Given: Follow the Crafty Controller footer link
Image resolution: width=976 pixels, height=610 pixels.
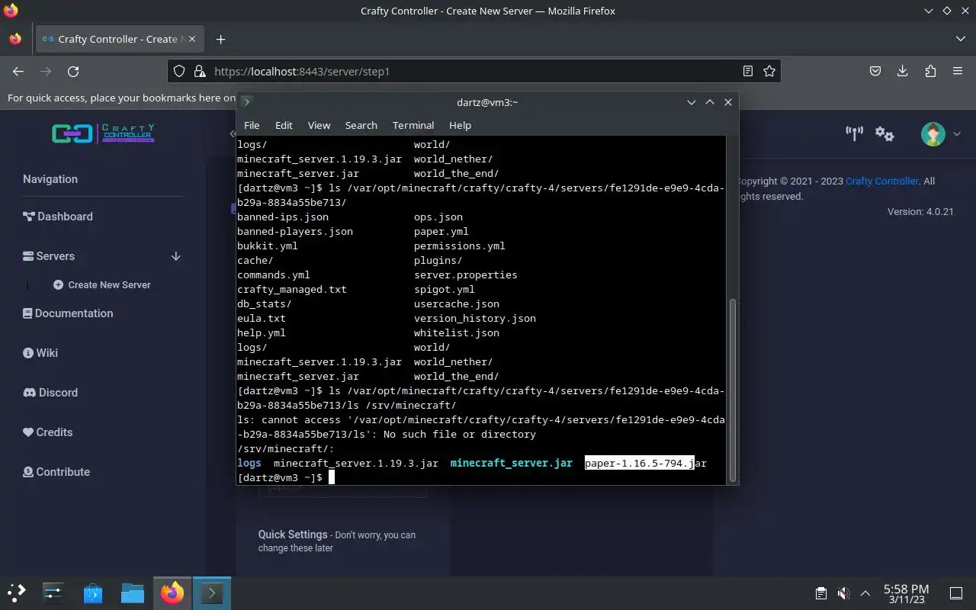Looking at the screenshot, I should (882, 181).
